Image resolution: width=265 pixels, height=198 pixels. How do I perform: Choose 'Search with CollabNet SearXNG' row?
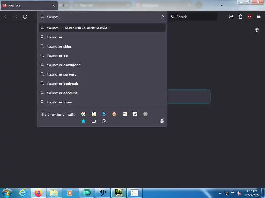[102, 28]
